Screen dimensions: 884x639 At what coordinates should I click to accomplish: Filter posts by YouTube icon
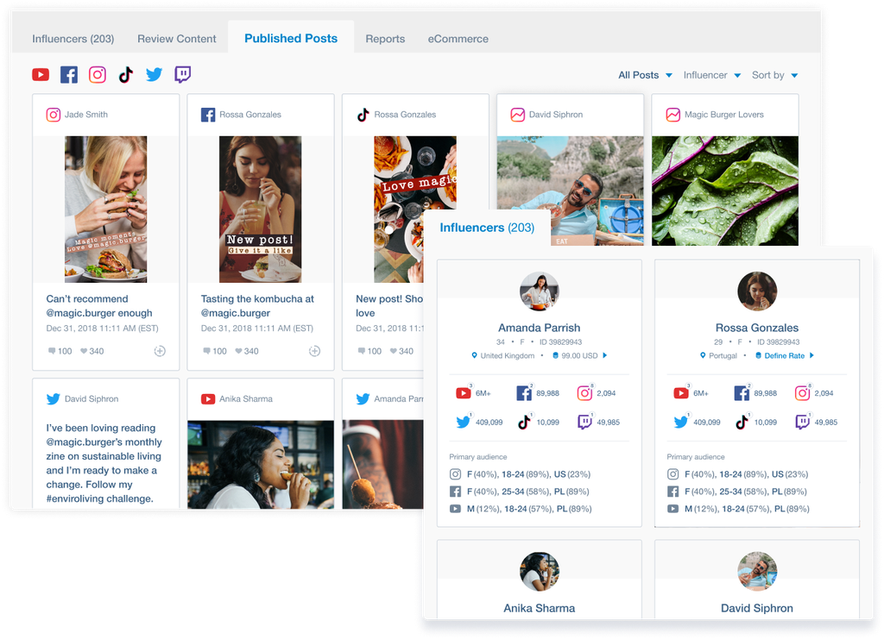[41, 75]
